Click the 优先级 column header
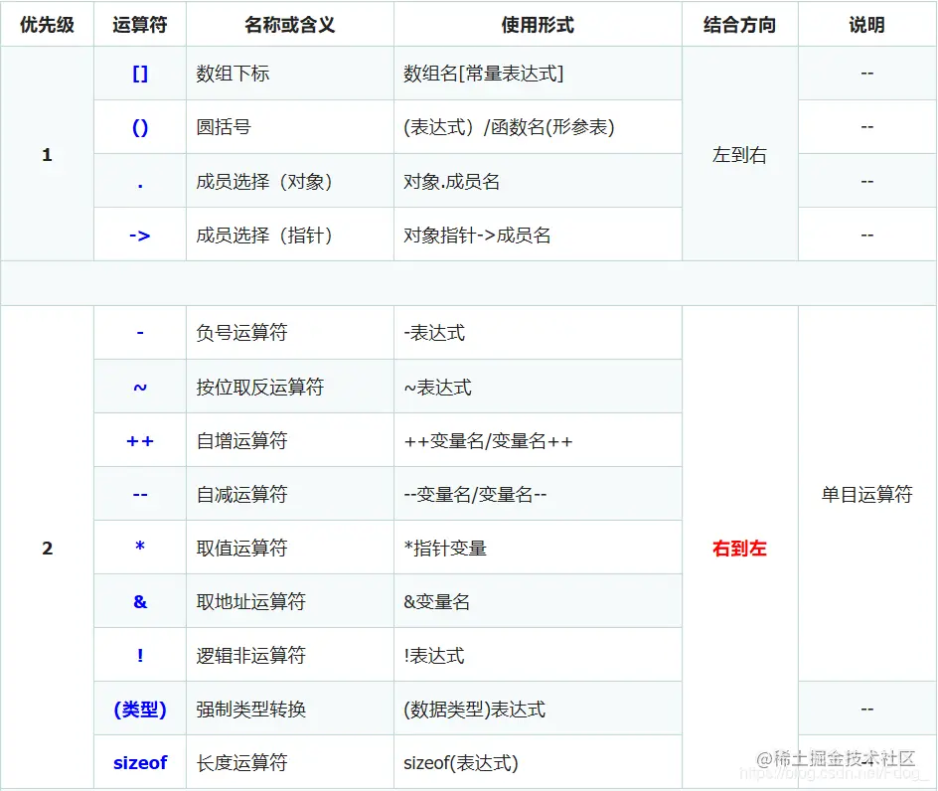This screenshot has height=791, width=938. [x=47, y=25]
